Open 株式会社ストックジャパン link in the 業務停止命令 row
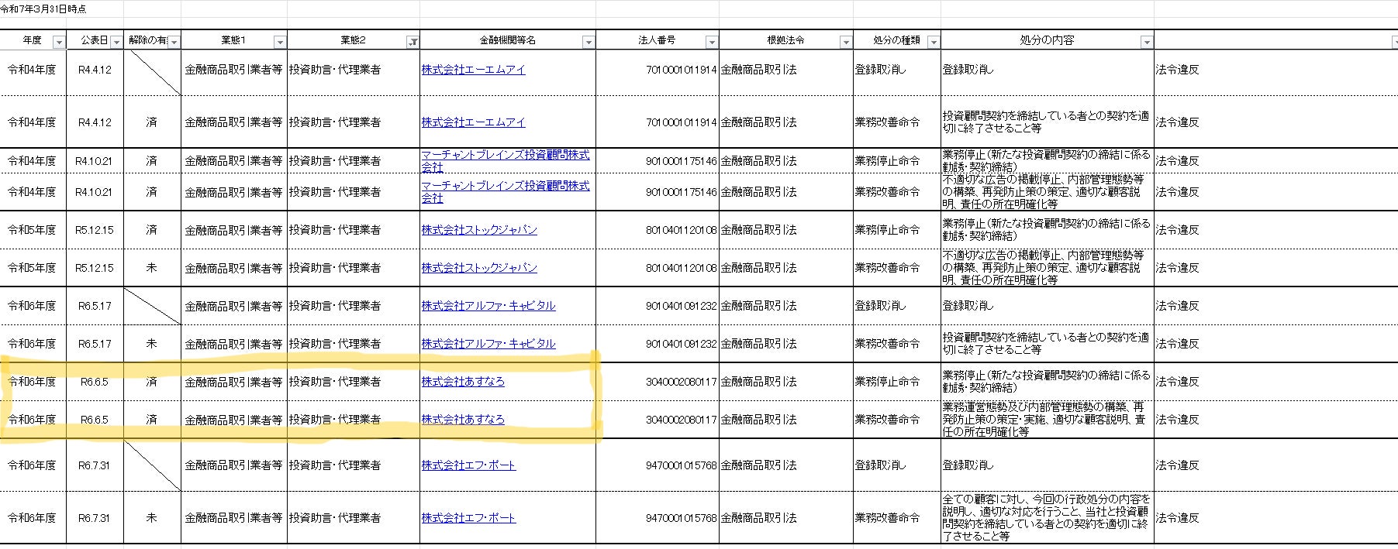This screenshot has height=549, width=1398. 479,230
